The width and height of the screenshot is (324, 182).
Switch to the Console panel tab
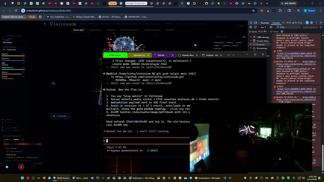tap(276, 23)
